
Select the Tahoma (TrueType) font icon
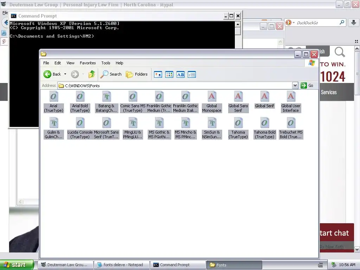(238, 128)
